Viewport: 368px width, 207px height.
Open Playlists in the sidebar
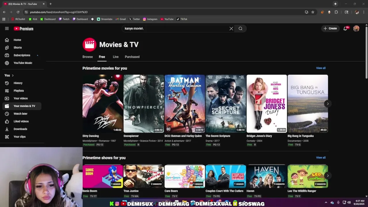click(x=22, y=91)
